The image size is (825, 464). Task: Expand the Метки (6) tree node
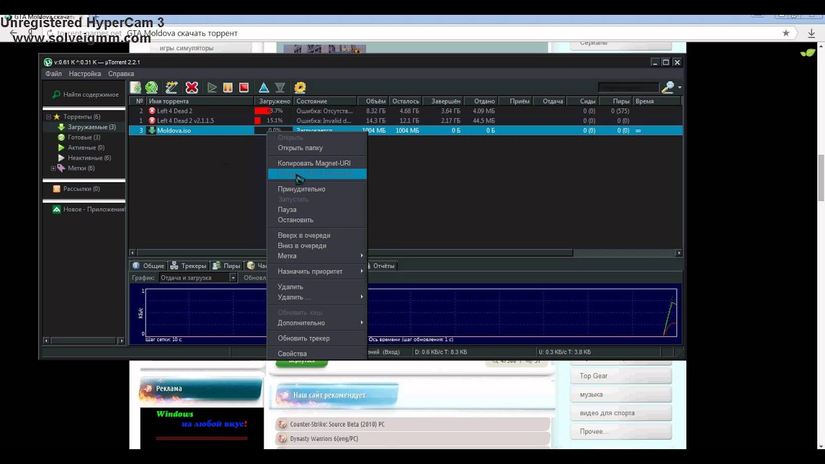[53, 168]
